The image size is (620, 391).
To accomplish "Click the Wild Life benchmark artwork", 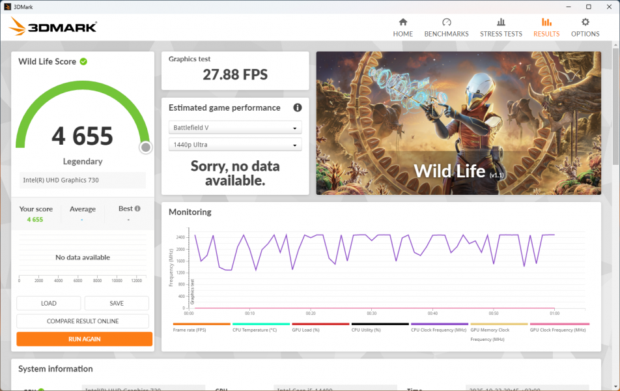I will click(458, 123).
